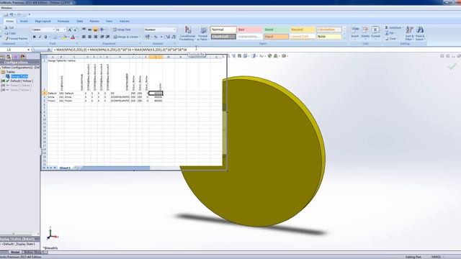Open the Formulas tab
This screenshot has width=461, height=259.
63,21
